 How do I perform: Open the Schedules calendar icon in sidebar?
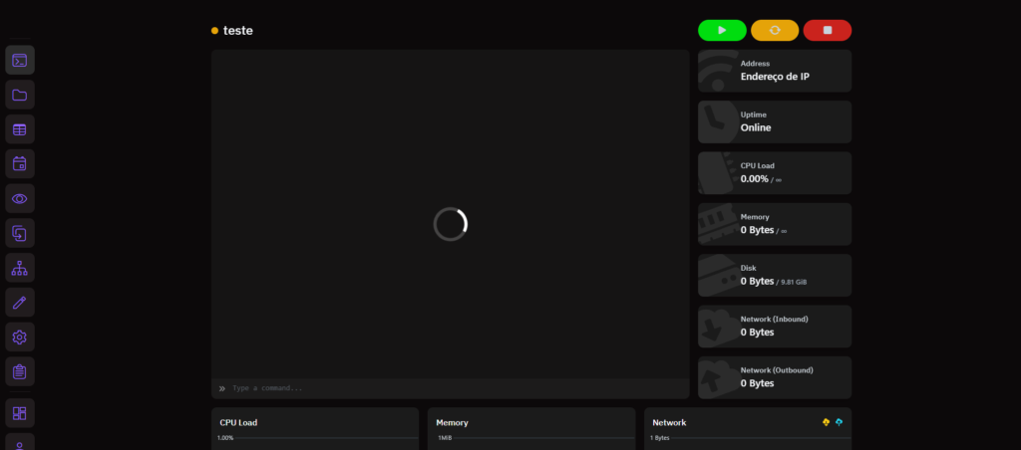click(x=20, y=164)
